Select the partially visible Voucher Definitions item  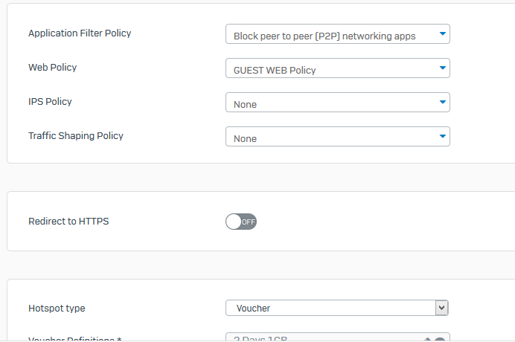pos(338,338)
